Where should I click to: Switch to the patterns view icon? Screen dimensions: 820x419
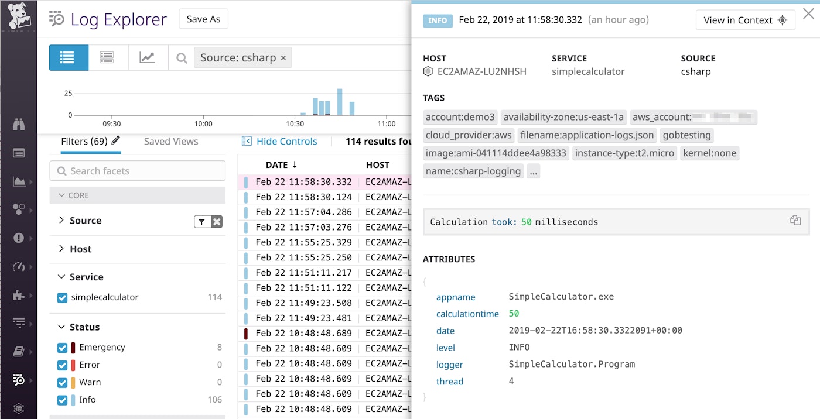[x=107, y=57]
